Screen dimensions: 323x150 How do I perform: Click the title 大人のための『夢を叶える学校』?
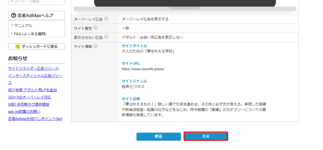(x=148, y=51)
